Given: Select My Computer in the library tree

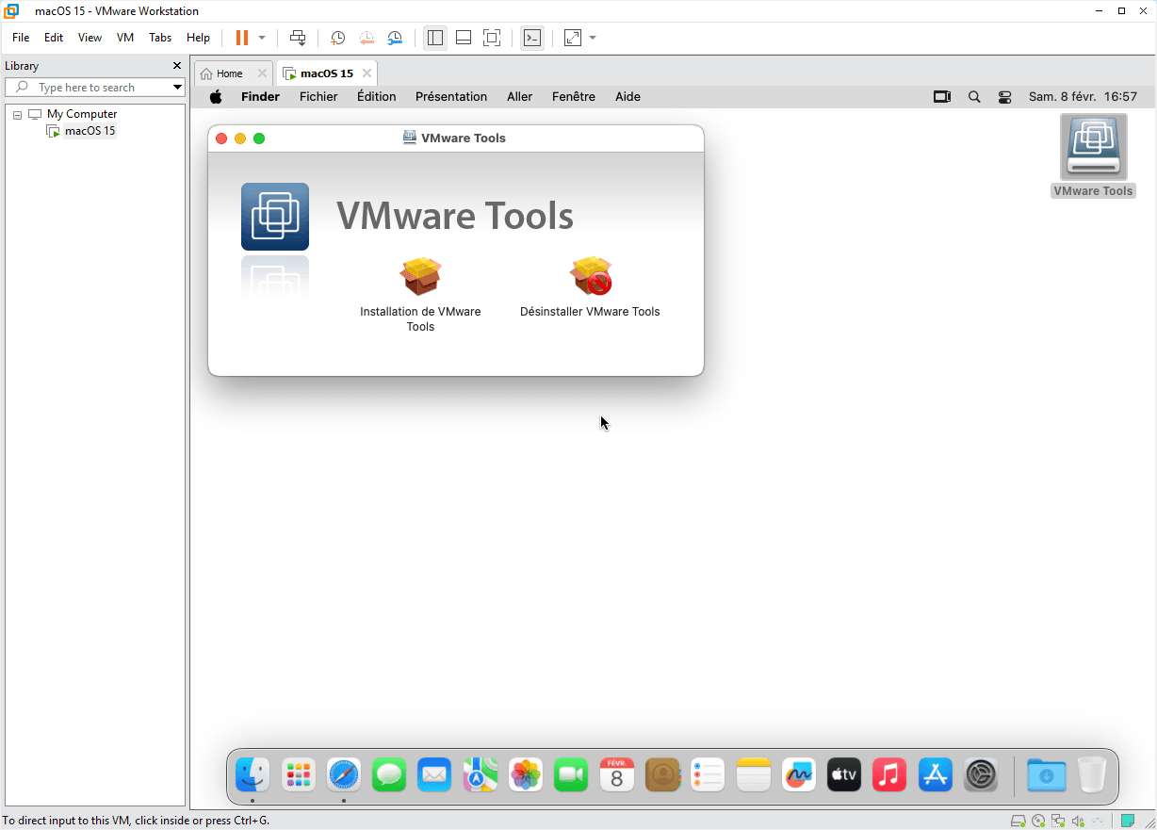Looking at the screenshot, I should [x=82, y=114].
